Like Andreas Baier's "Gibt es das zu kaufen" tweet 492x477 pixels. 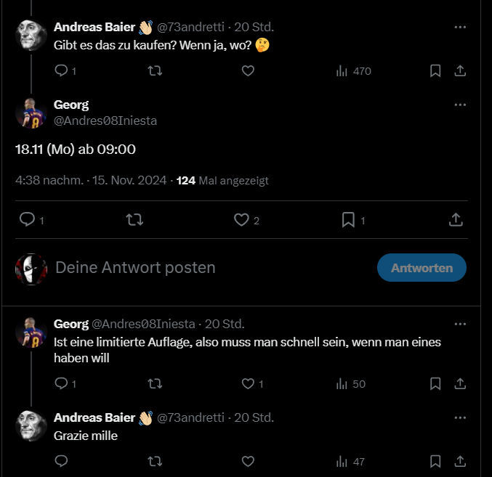(248, 70)
